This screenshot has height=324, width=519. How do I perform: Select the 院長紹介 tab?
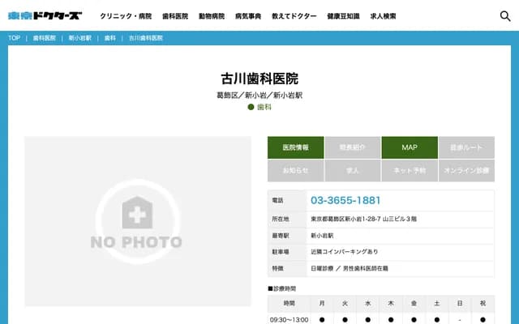click(x=352, y=147)
